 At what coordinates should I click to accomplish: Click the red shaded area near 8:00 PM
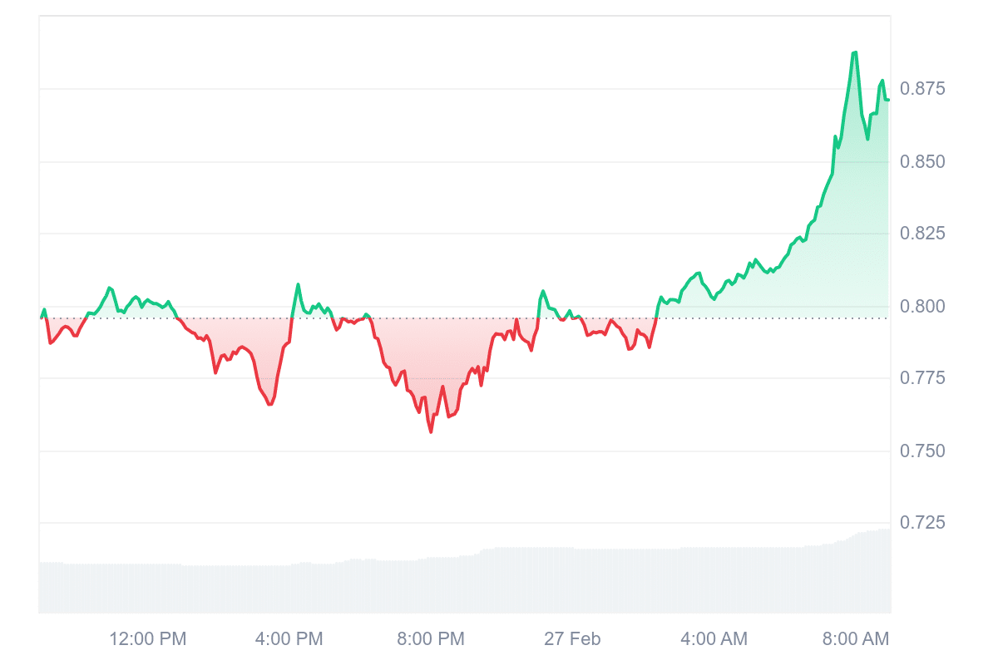point(424,357)
